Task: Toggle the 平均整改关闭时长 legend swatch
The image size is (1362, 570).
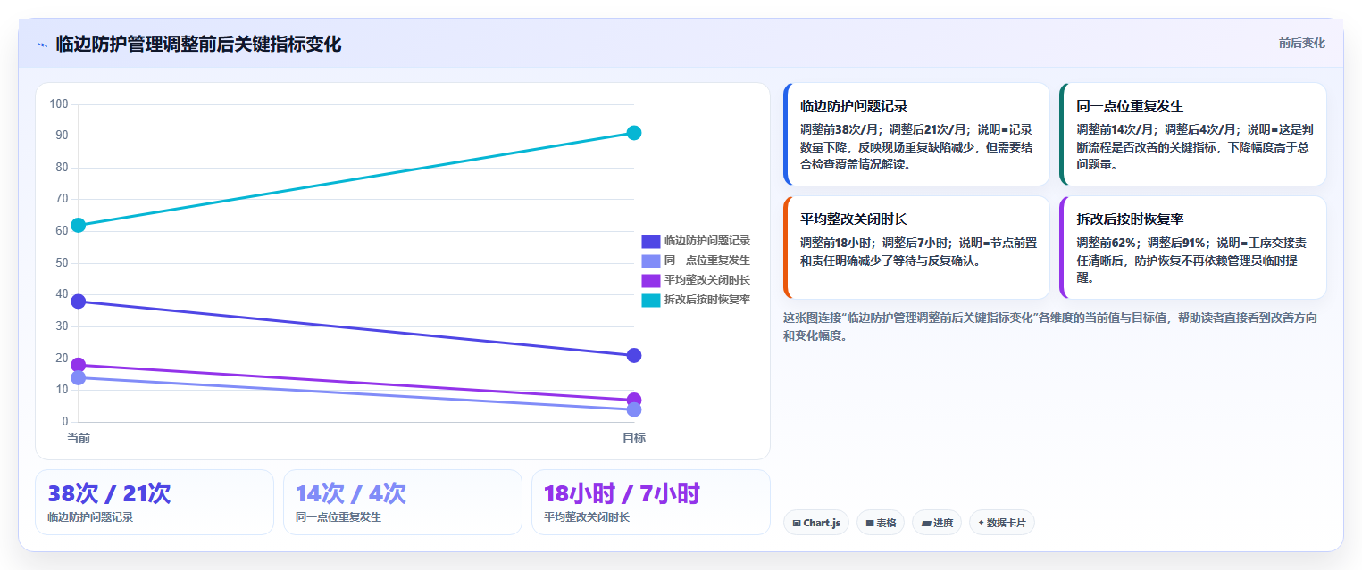Action: (x=650, y=280)
